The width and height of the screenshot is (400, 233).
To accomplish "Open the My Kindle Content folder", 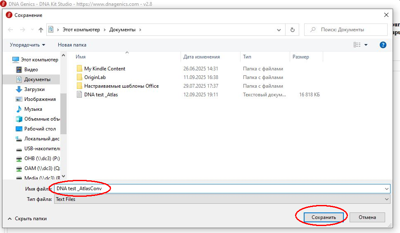I will coord(104,69).
